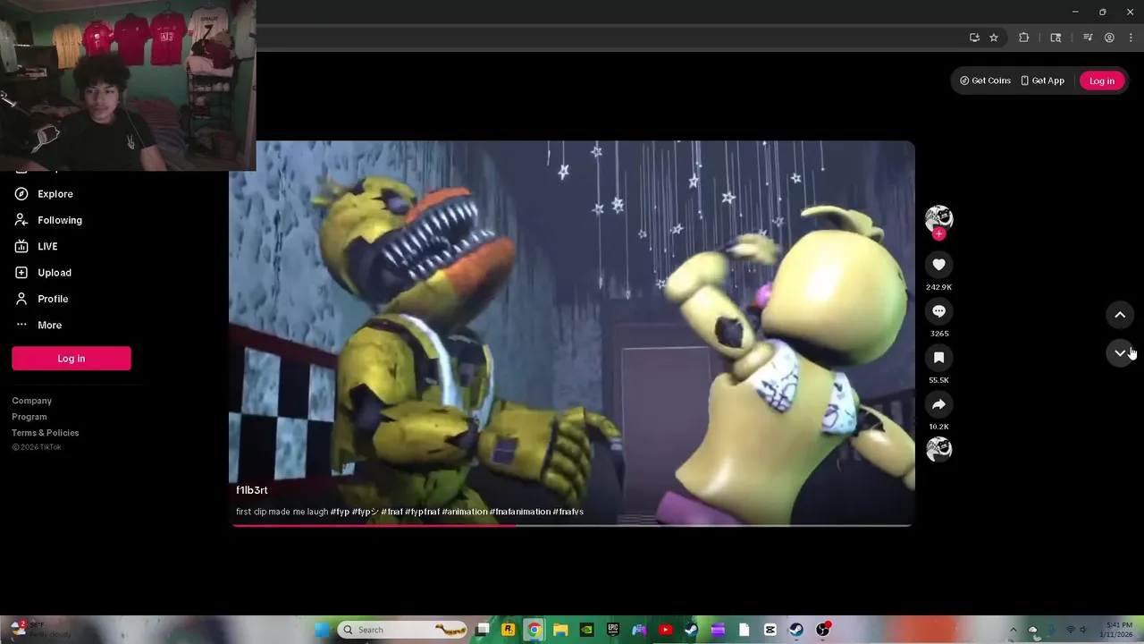This screenshot has width=1144, height=644.
Task: Pause the playing FNAF video
Action: click(572, 333)
